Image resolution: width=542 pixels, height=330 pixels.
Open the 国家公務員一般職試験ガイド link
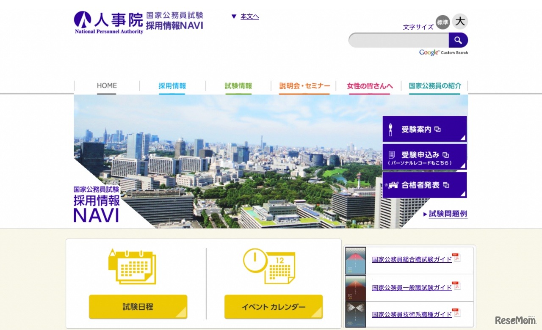coord(410,288)
